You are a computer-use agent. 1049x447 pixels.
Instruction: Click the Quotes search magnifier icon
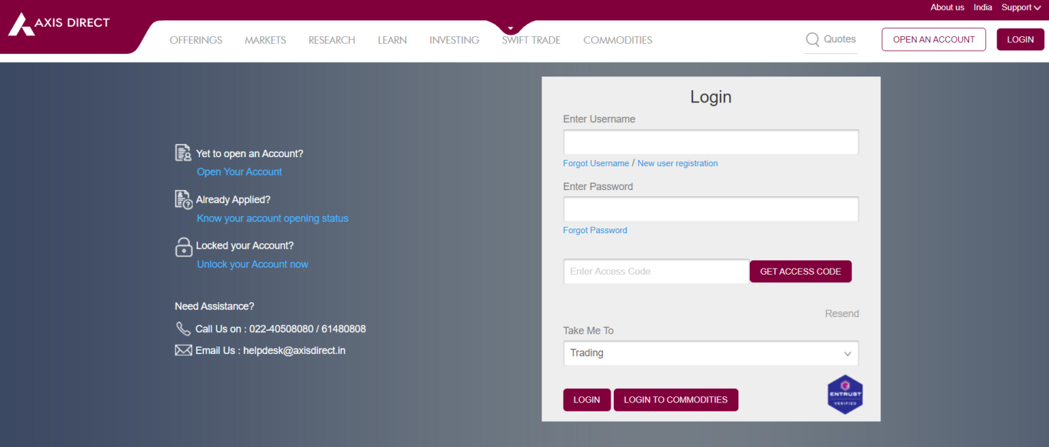812,40
